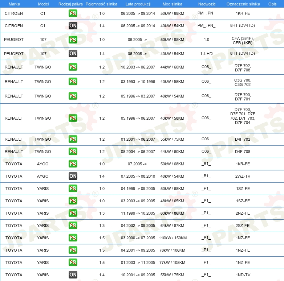This screenshot has height=281, width=284.
Task: Select the D4F 708 engine cell
Action: pyautogui.click(x=243, y=152)
